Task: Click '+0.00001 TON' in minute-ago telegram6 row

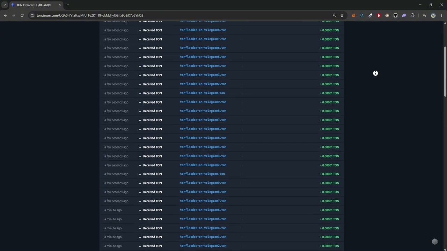Action: 329,210
